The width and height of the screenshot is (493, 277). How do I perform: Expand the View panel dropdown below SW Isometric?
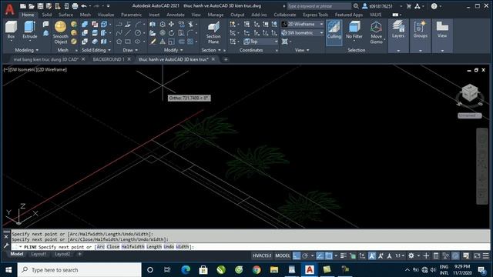click(x=301, y=50)
